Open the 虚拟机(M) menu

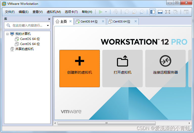click(x=54, y=12)
